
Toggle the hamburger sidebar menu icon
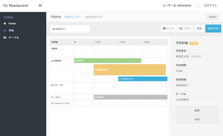40,6
